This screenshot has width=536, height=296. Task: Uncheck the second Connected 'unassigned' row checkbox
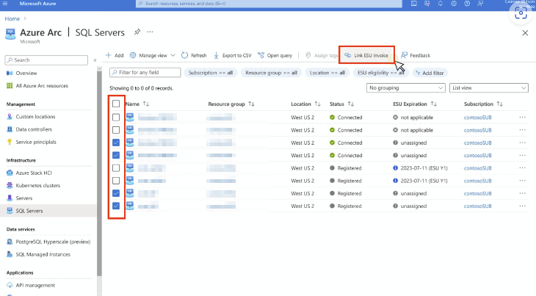point(116,155)
